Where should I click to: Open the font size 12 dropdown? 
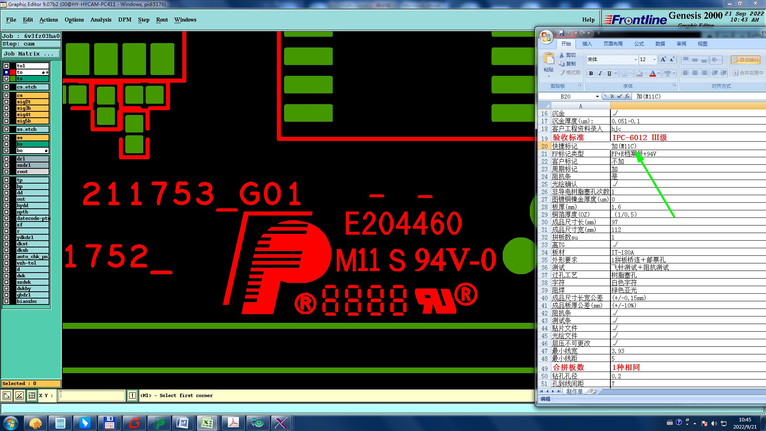[x=654, y=59]
